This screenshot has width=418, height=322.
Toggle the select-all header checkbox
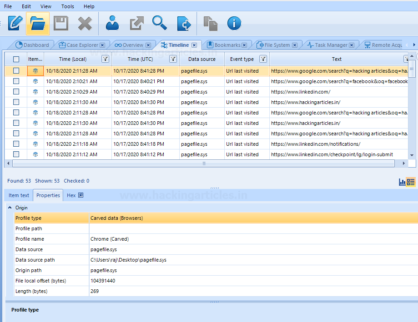(x=16, y=59)
